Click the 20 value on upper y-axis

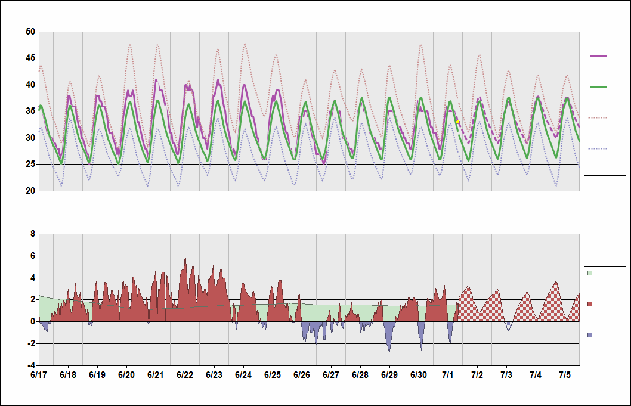tap(29, 191)
